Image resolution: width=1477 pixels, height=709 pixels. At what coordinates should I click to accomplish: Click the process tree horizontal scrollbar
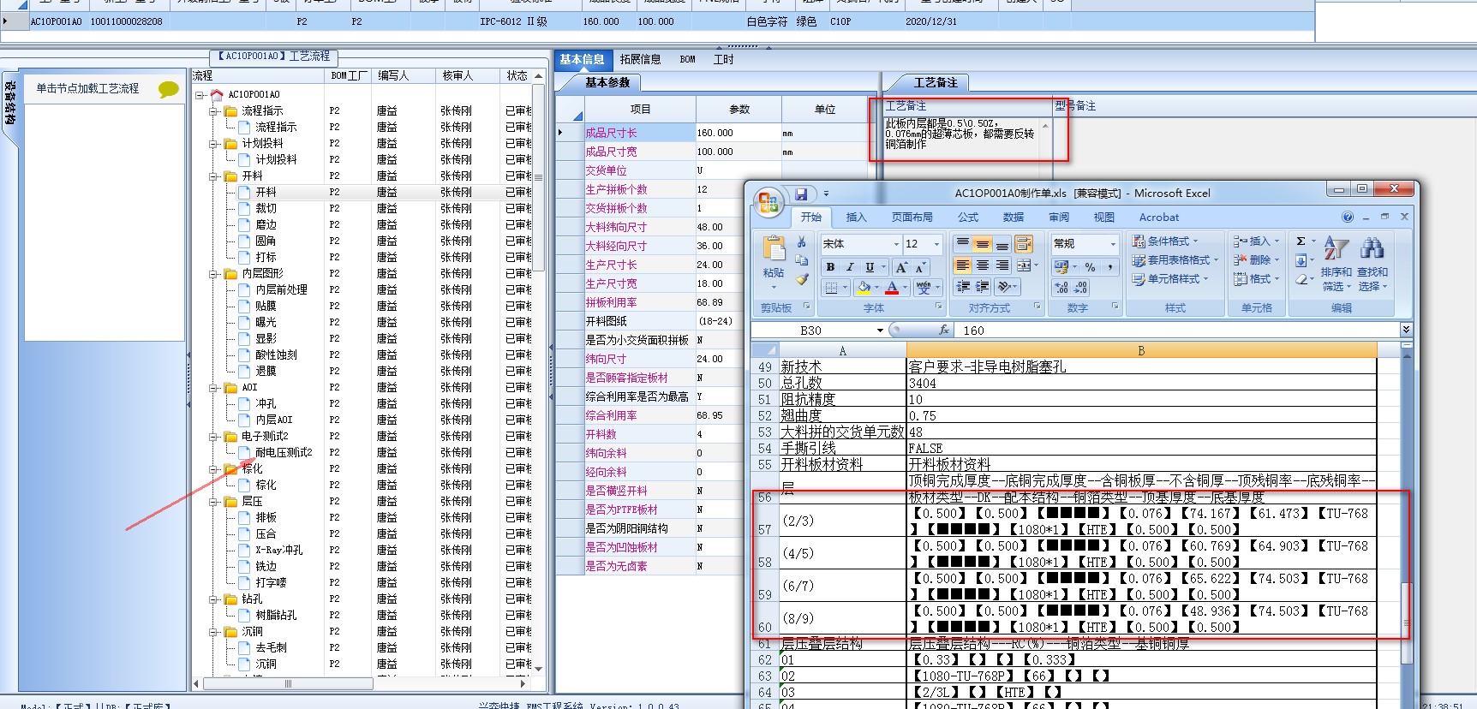point(288,684)
